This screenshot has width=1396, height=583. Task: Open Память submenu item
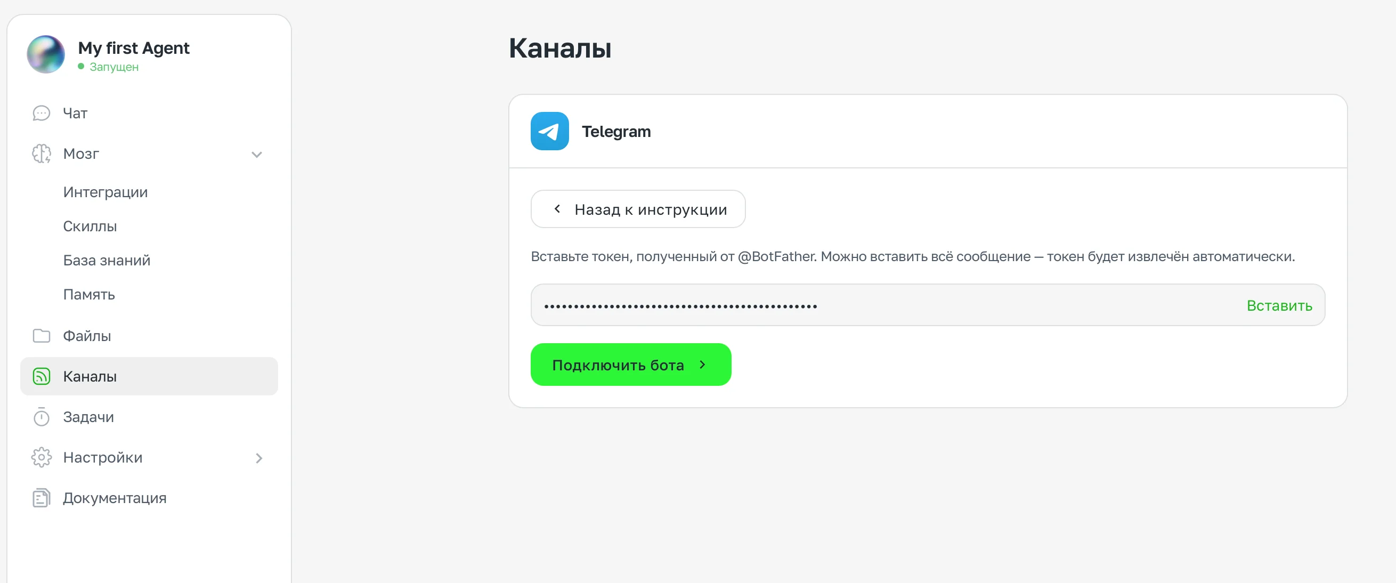point(89,294)
